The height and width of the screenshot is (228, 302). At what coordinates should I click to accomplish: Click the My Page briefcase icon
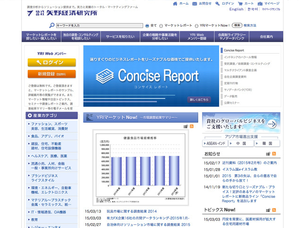tap(260, 3)
